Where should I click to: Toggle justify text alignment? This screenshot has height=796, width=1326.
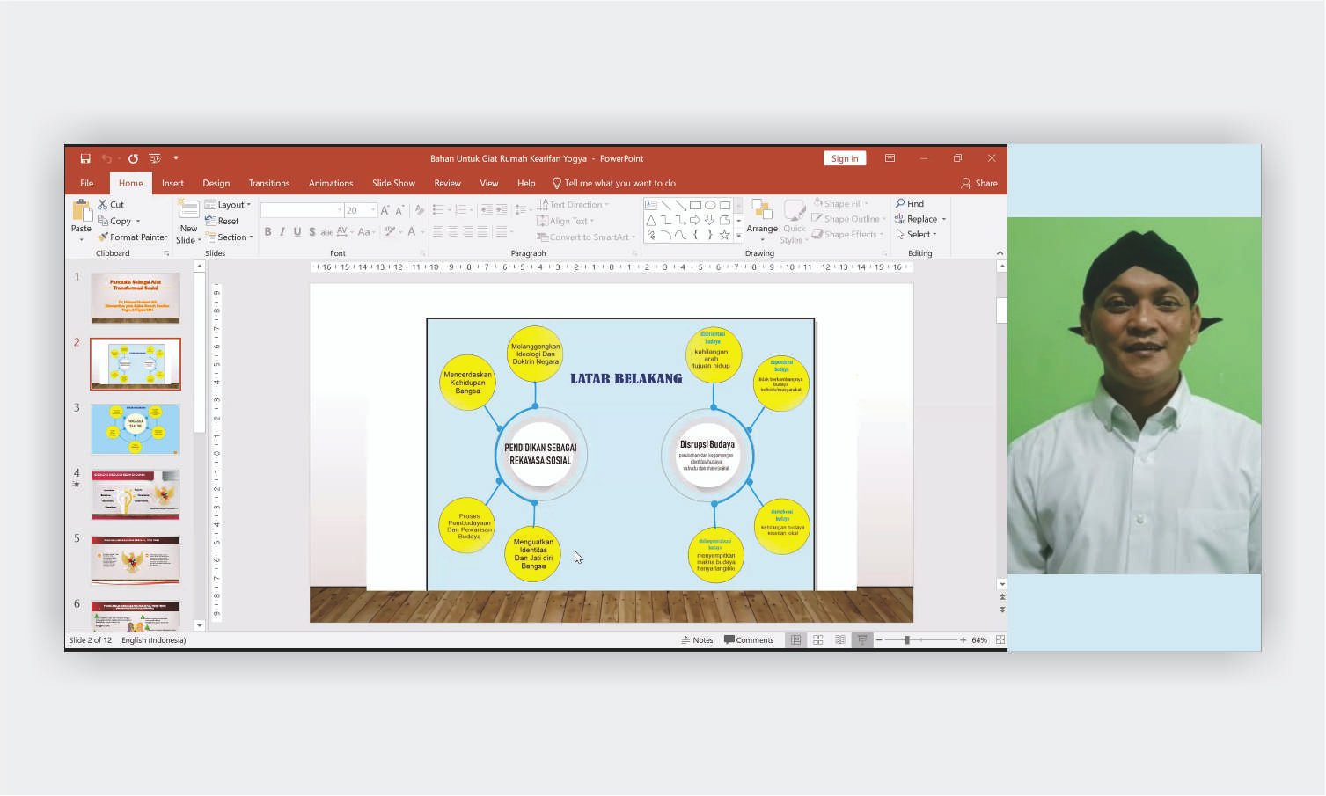tap(482, 232)
